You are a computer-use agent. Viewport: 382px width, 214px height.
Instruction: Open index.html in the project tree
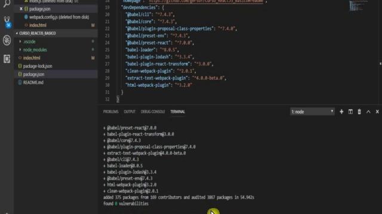tap(32, 58)
